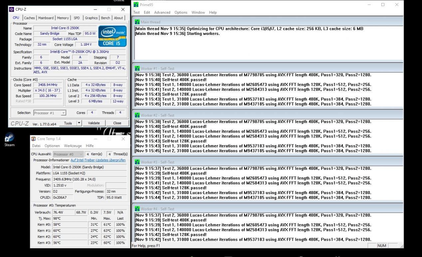Image resolution: width=422 pixels, height=257 pixels.
Task: Click the Name field Intel Core i5 2500K
Action: [x=65, y=28]
